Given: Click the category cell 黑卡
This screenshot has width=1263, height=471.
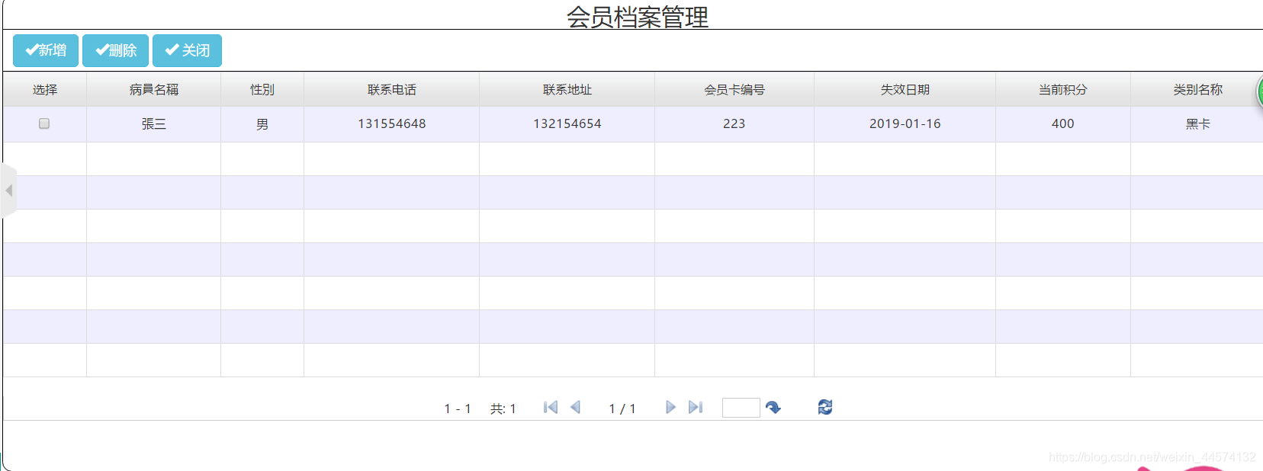Looking at the screenshot, I should pos(1197,124).
